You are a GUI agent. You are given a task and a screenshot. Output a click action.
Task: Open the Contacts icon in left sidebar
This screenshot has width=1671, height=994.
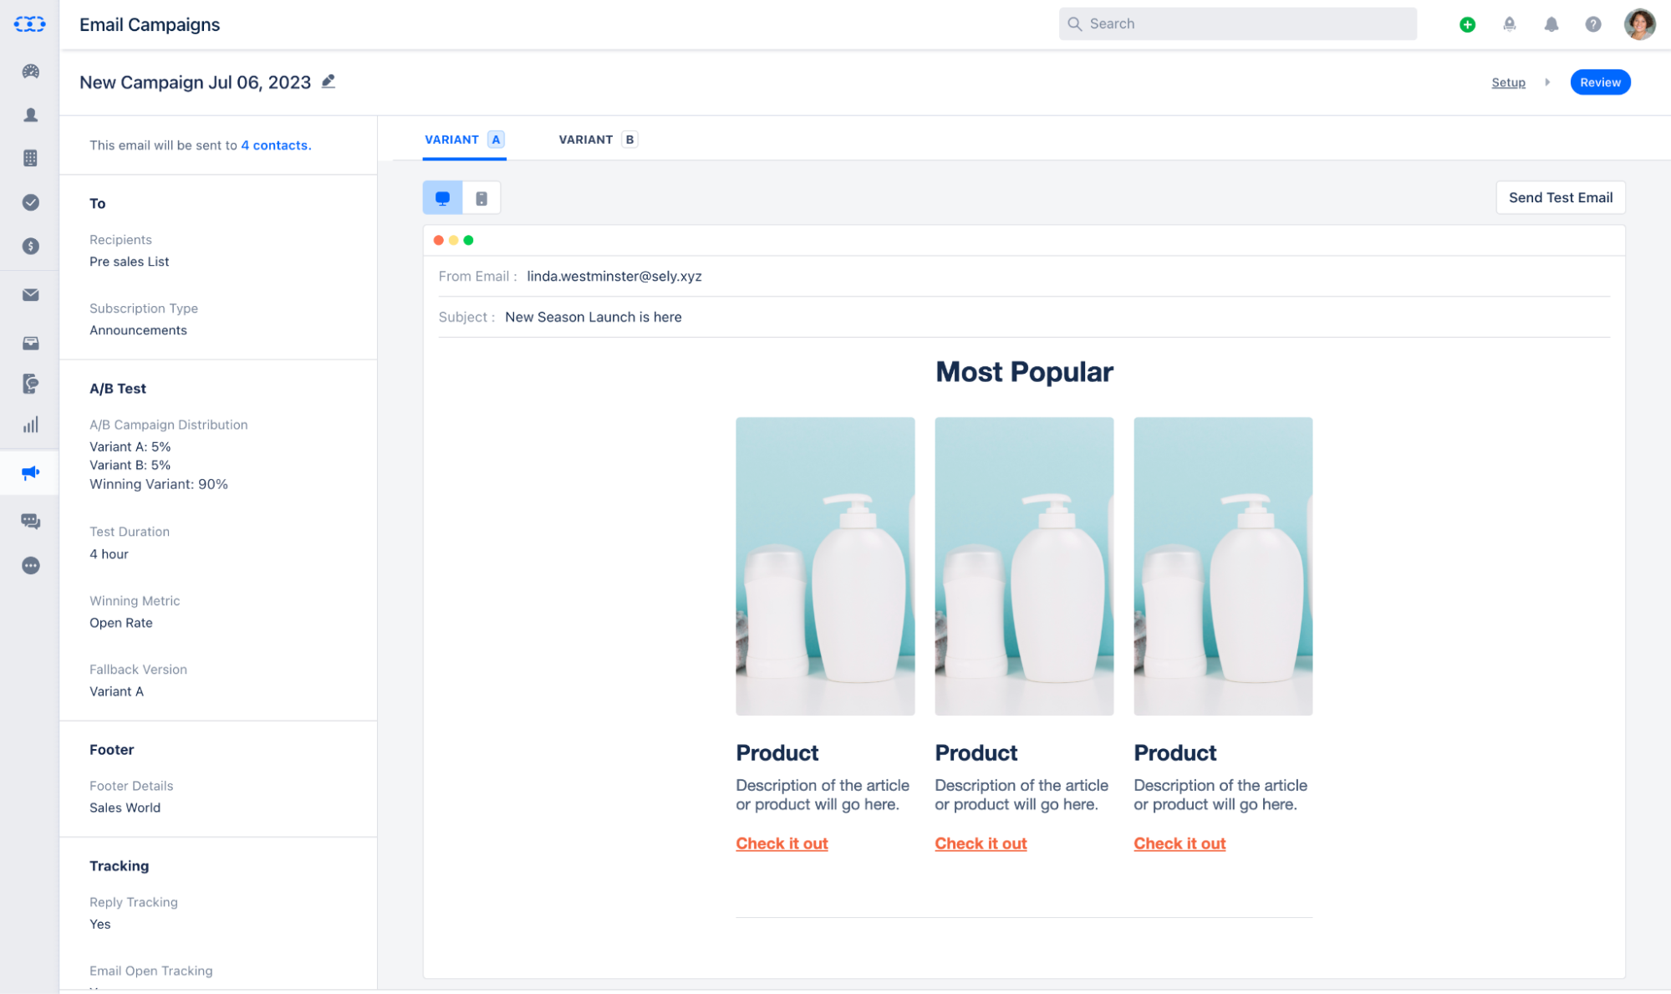30,115
